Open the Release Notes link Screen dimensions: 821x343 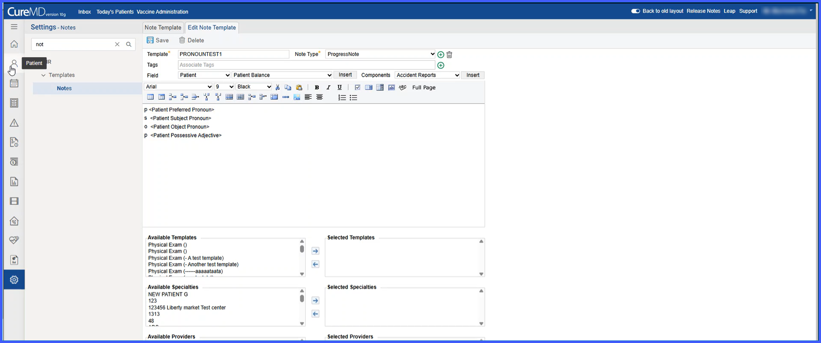pos(703,11)
